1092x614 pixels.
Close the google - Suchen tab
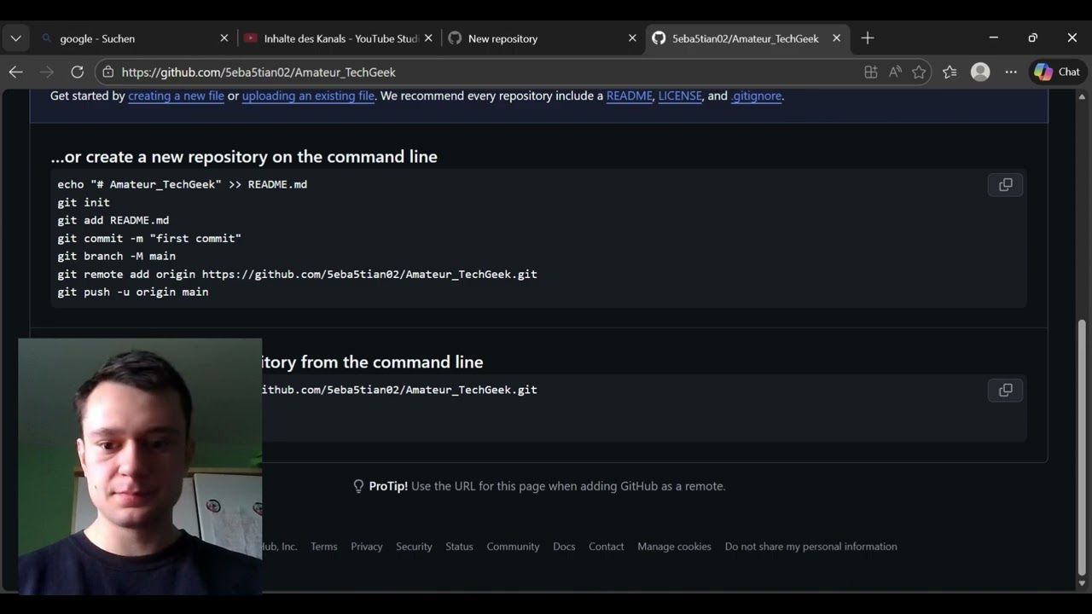[224, 38]
